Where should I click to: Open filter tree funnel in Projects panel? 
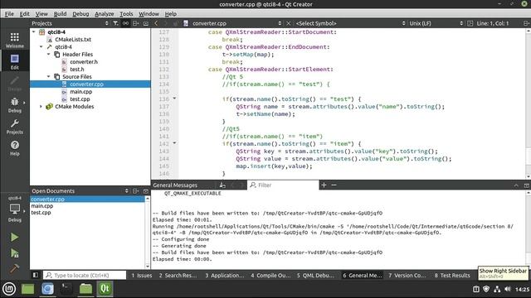(x=116, y=23)
